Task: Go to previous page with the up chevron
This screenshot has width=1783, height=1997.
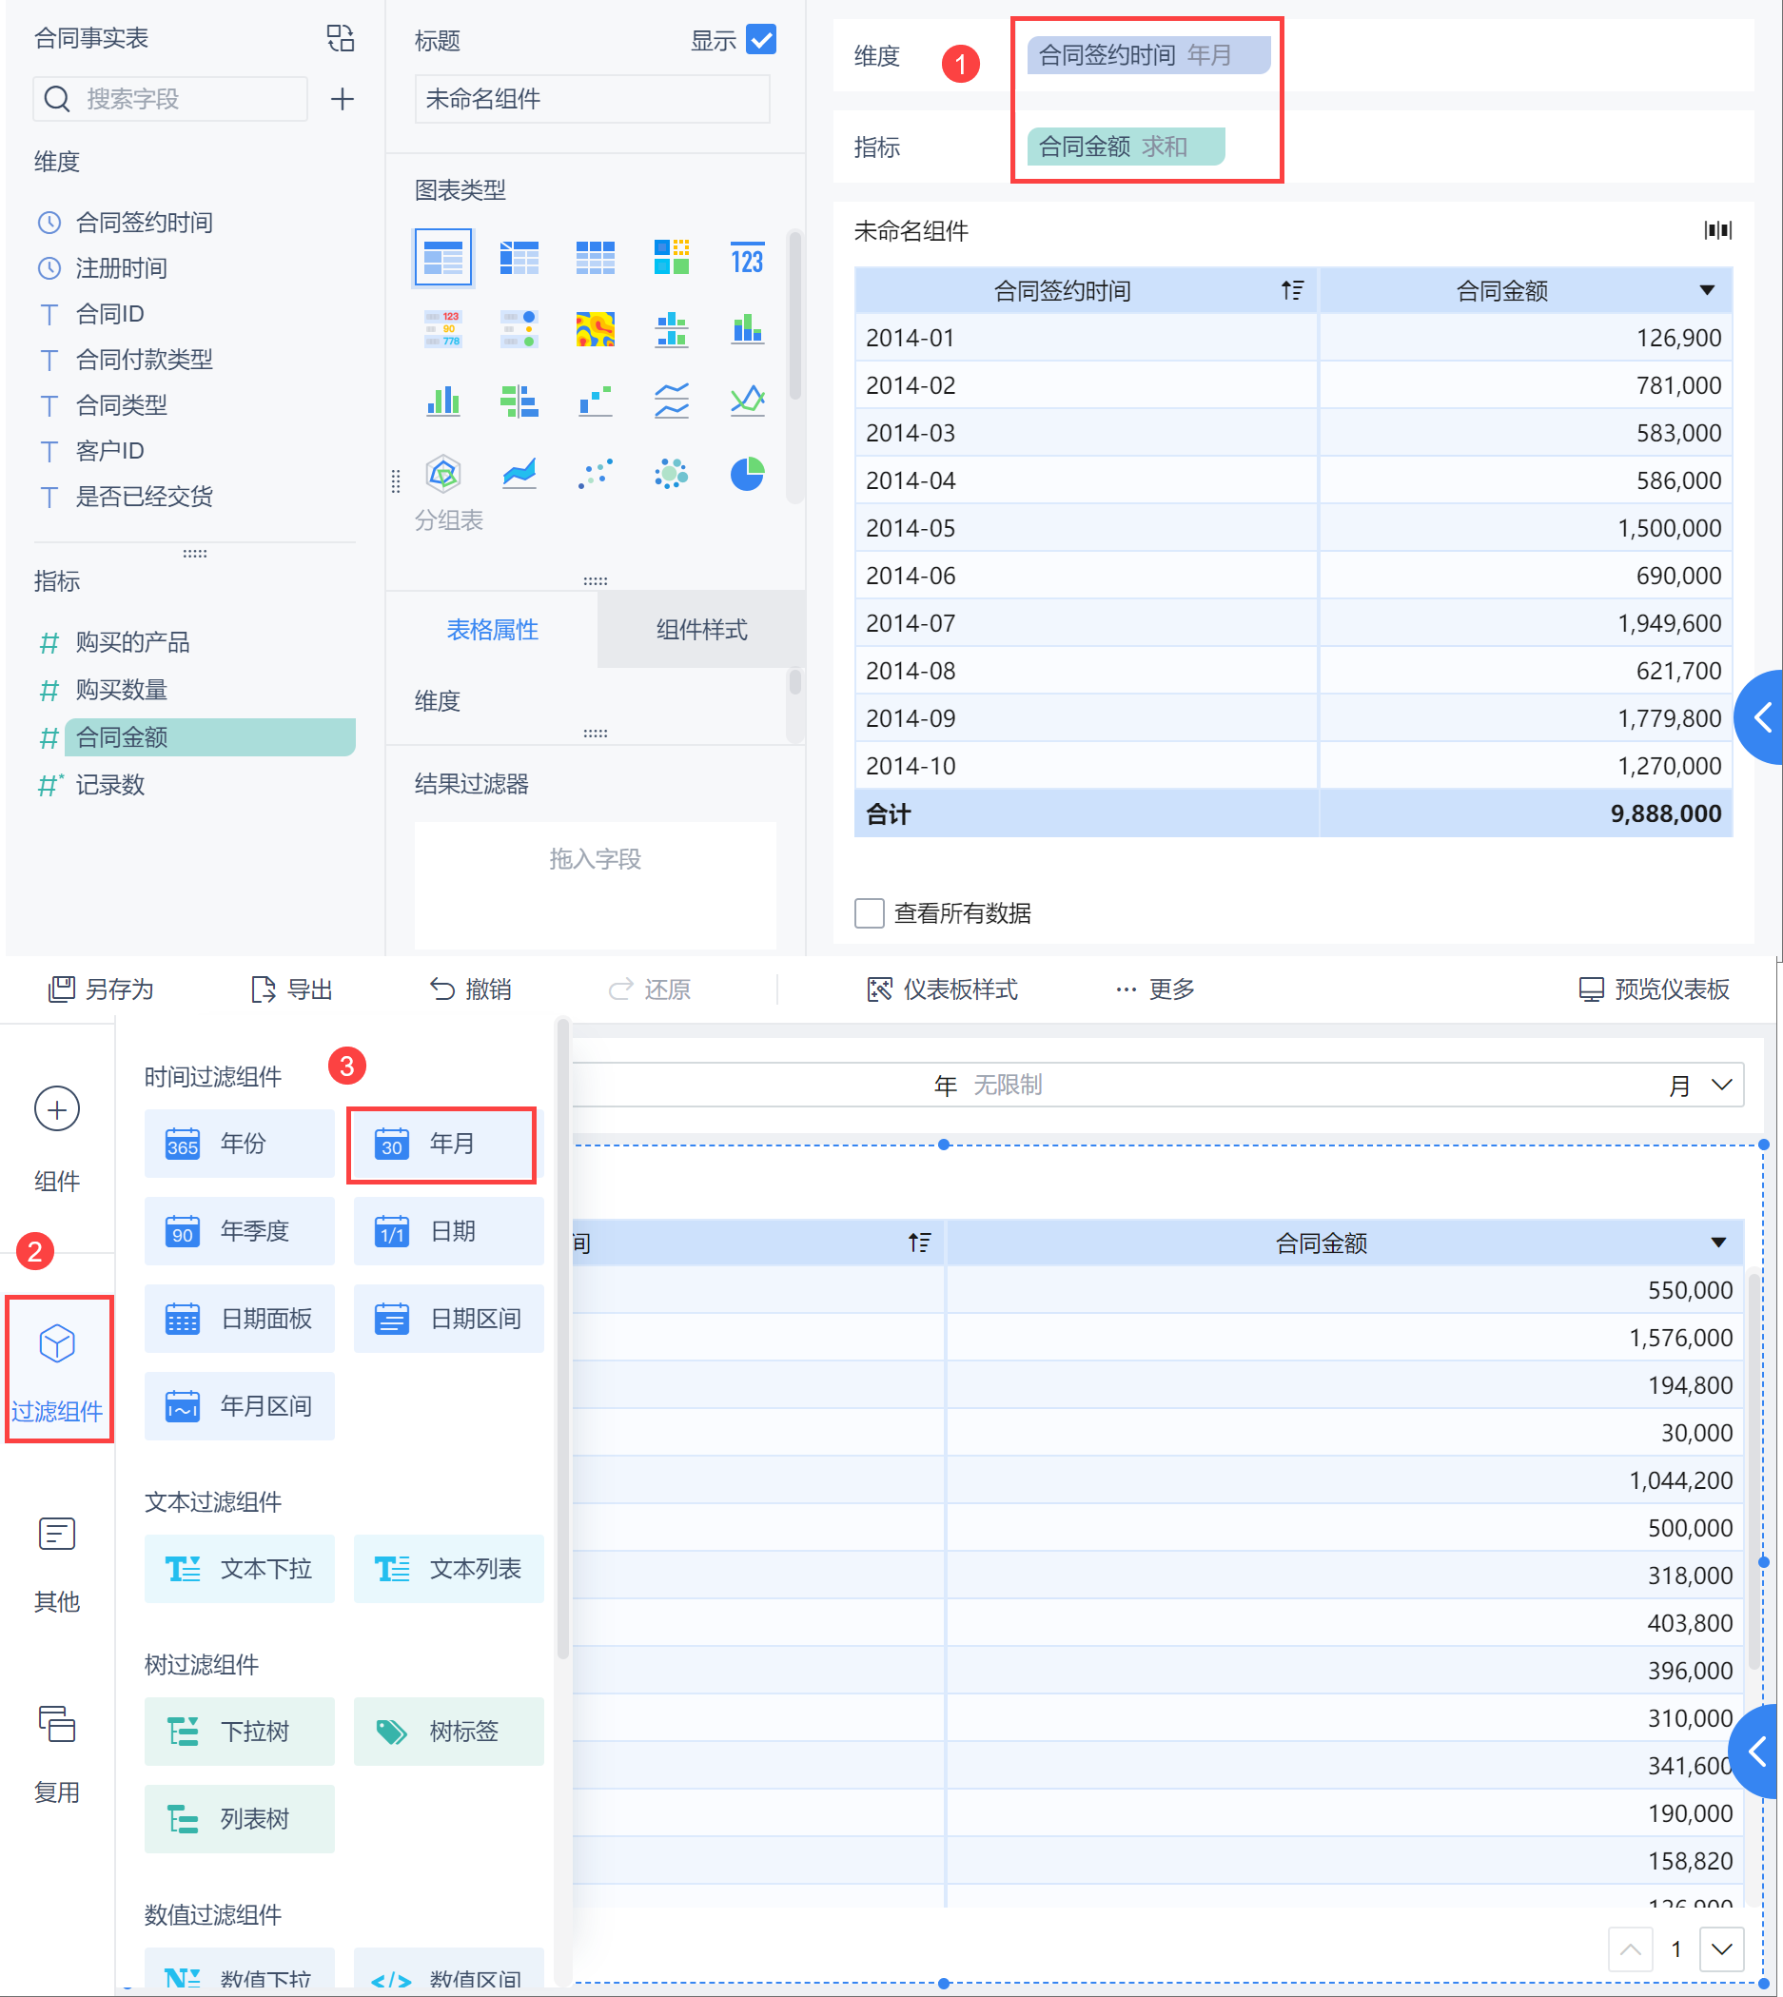Action: point(1630,1949)
